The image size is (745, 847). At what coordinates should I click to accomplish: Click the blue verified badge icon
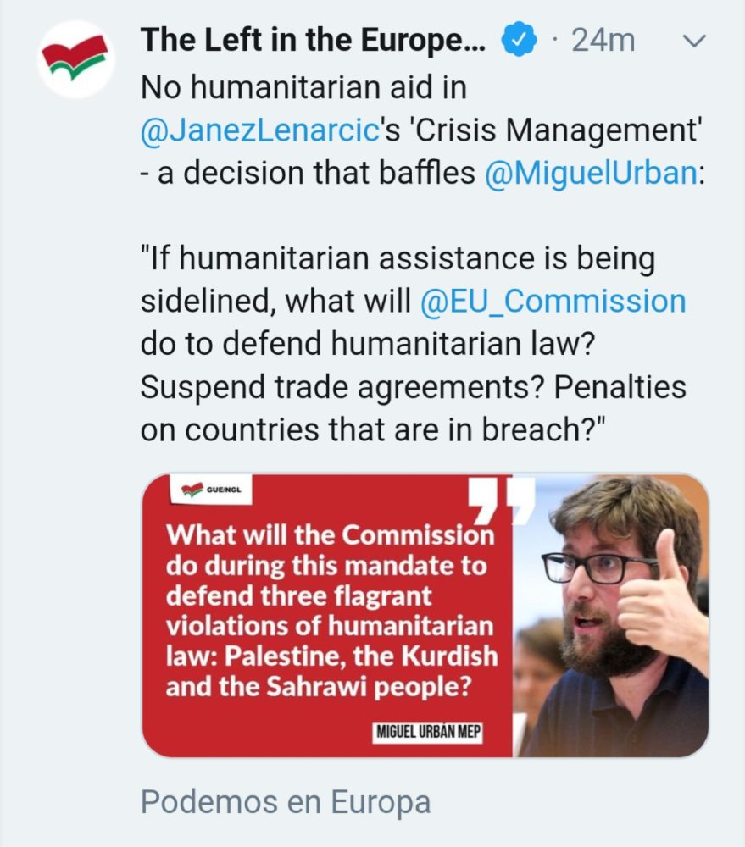[519, 39]
